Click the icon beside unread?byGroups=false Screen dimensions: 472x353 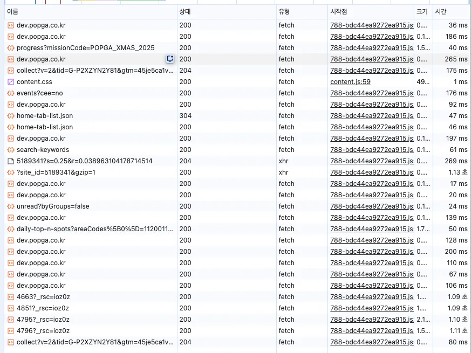[11, 206]
